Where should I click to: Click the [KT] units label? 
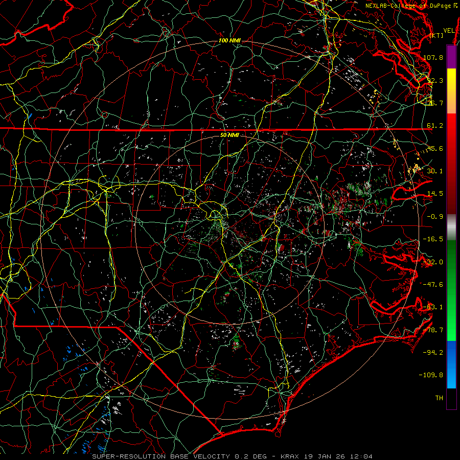[x=436, y=35]
